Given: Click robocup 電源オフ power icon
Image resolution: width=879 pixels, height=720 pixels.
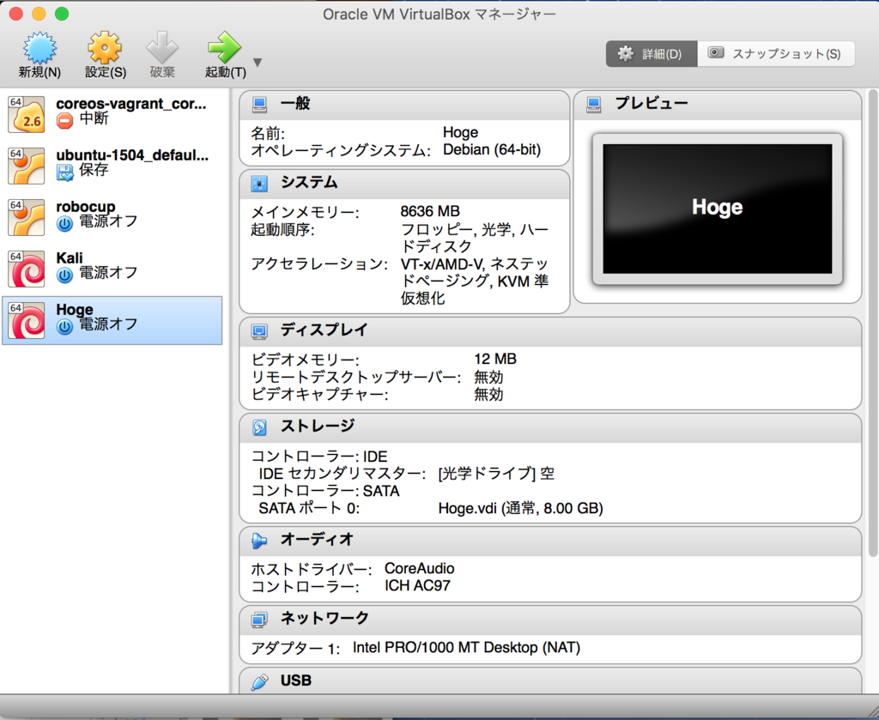Looking at the screenshot, I should coord(65,224).
